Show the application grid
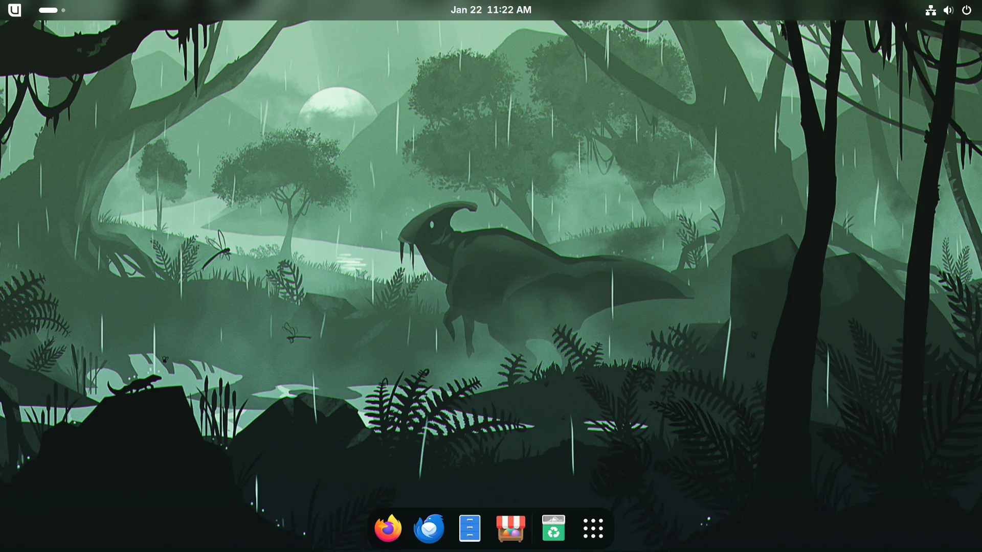Image resolution: width=982 pixels, height=552 pixels. tap(592, 528)
